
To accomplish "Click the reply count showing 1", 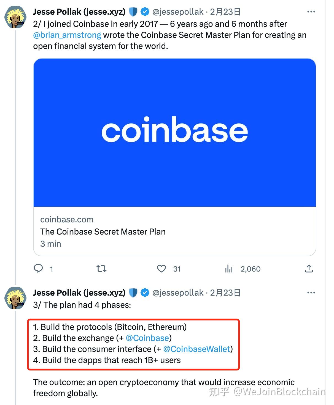I will coord(51,269).
